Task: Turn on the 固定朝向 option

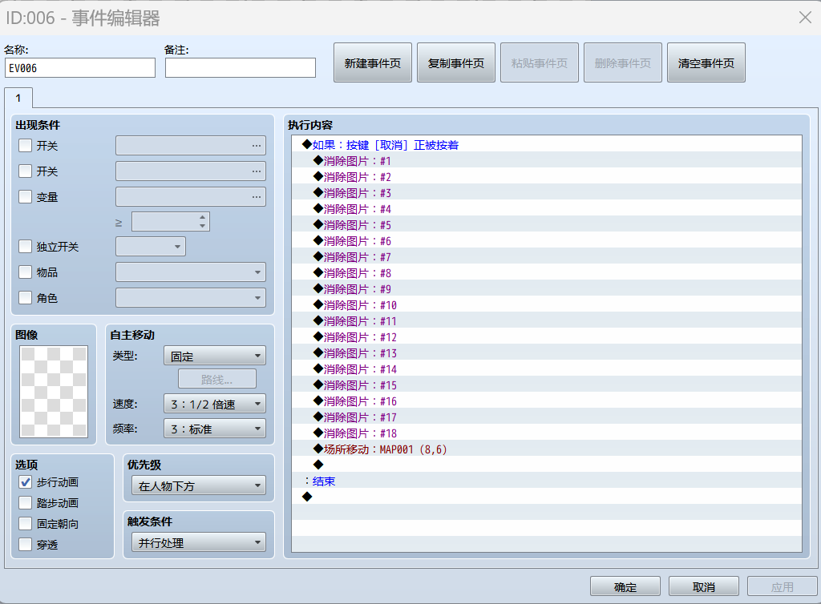Action: point(25,524)
